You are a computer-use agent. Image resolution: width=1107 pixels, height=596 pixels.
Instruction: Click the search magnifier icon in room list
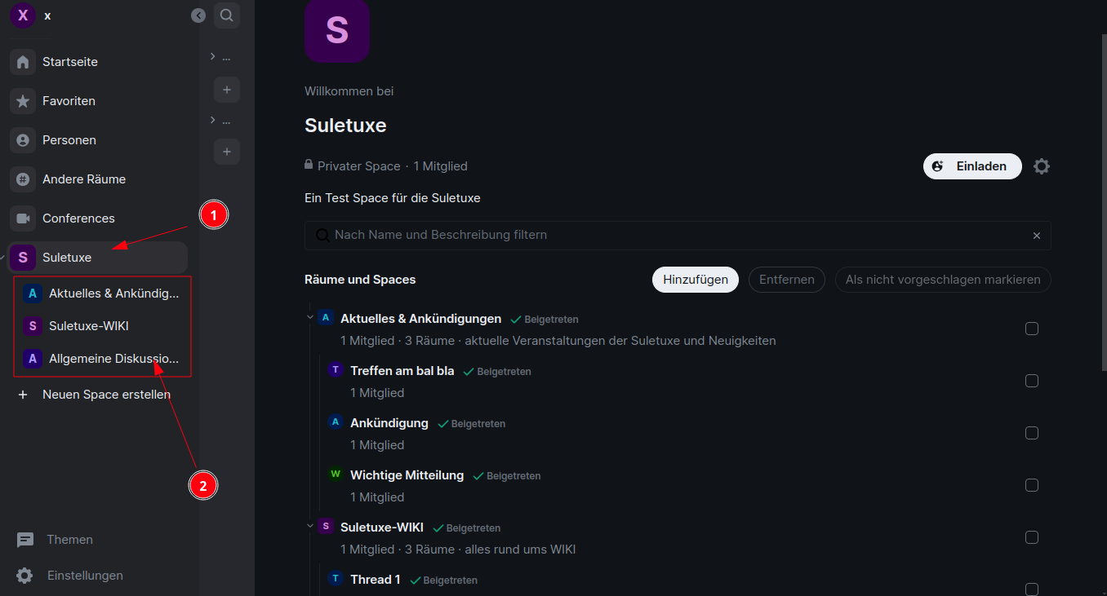[x=227, y=15]
